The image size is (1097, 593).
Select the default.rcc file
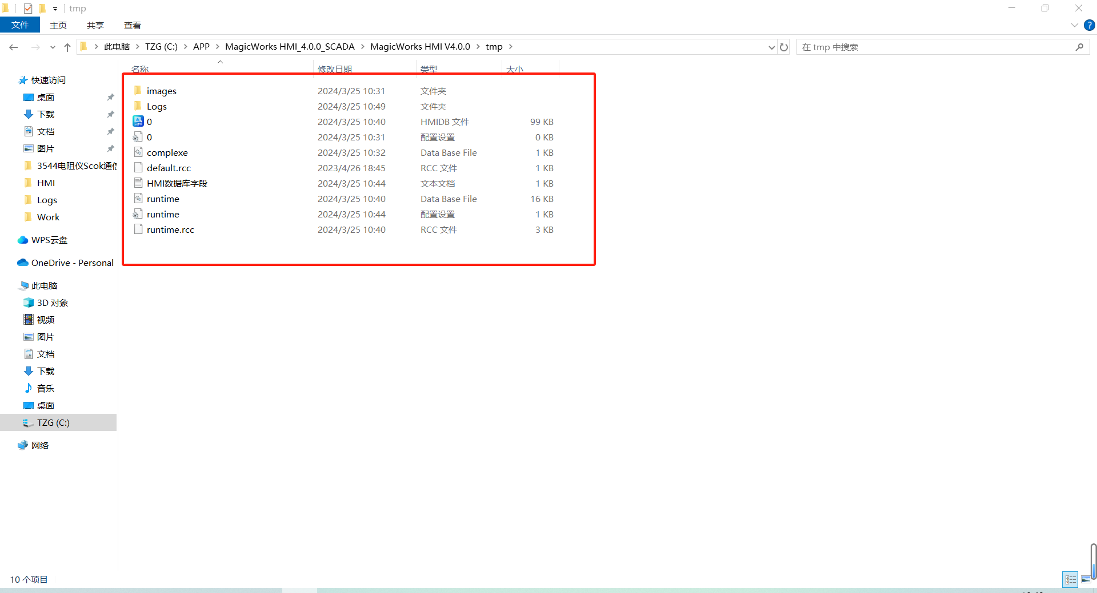pyautogui.click(x=169, y=168)
